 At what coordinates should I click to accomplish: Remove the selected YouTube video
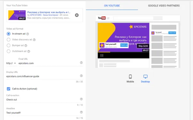pos(77,15)
